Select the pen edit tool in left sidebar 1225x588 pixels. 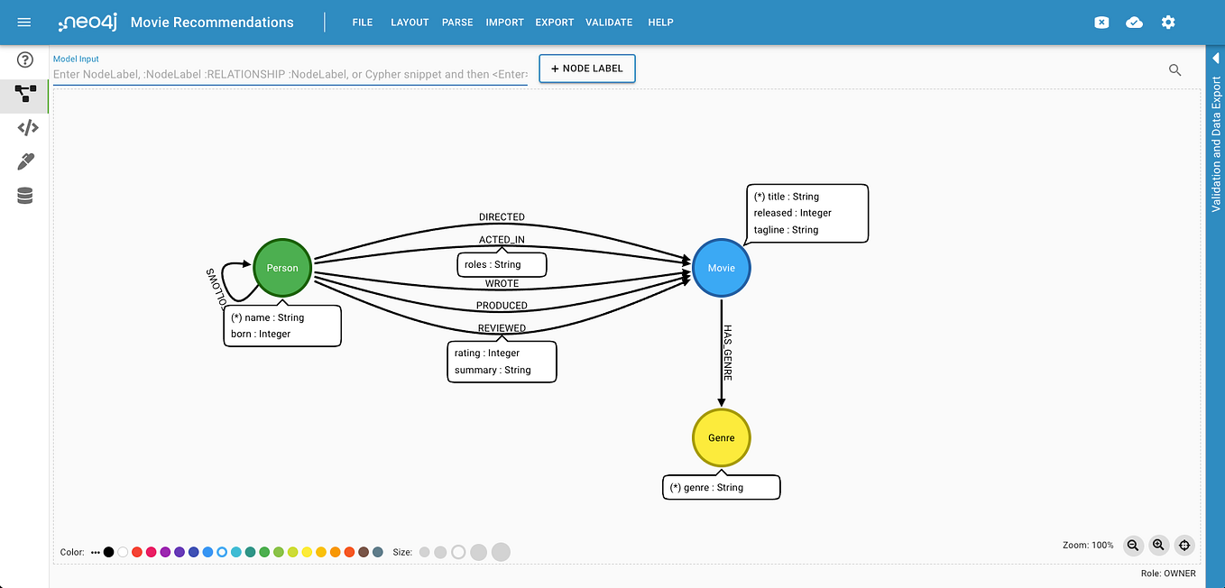pos(24,161)
